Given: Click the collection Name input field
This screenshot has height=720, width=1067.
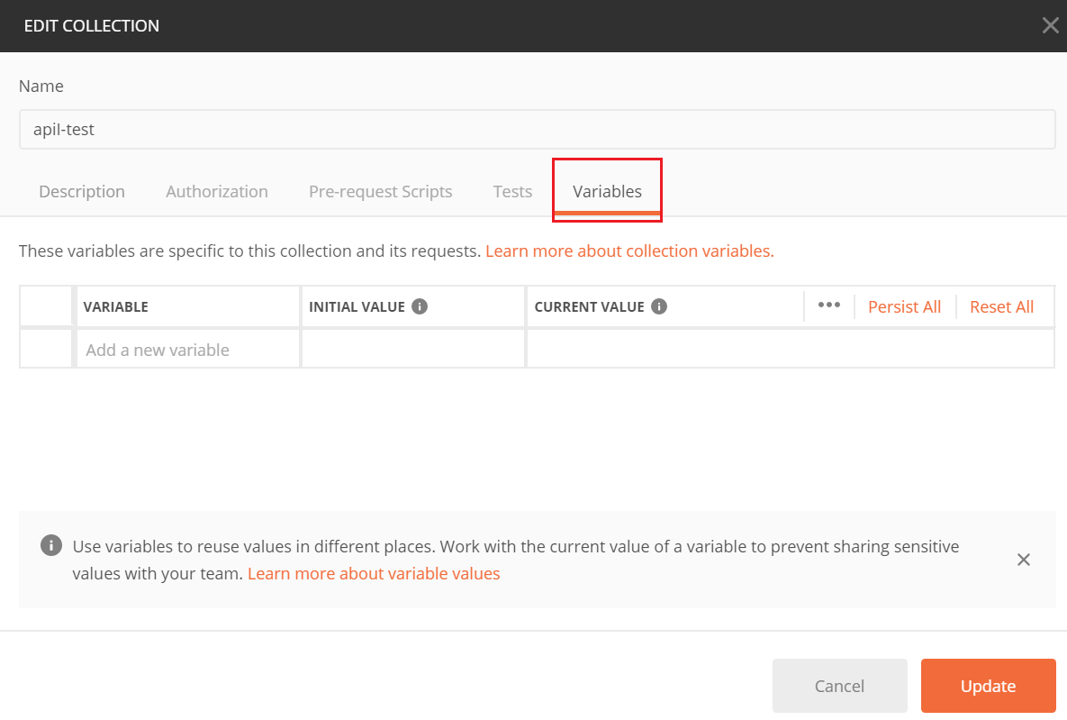Looking at the screenshot, I should pyautogui.click(x=537, y=130).
